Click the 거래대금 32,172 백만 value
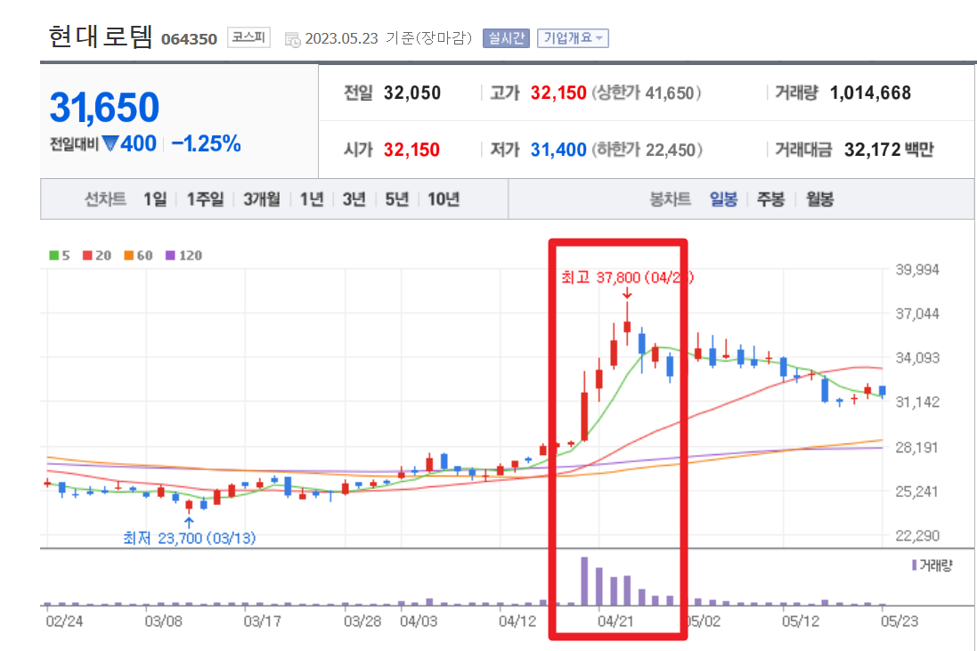 [889, 151]
